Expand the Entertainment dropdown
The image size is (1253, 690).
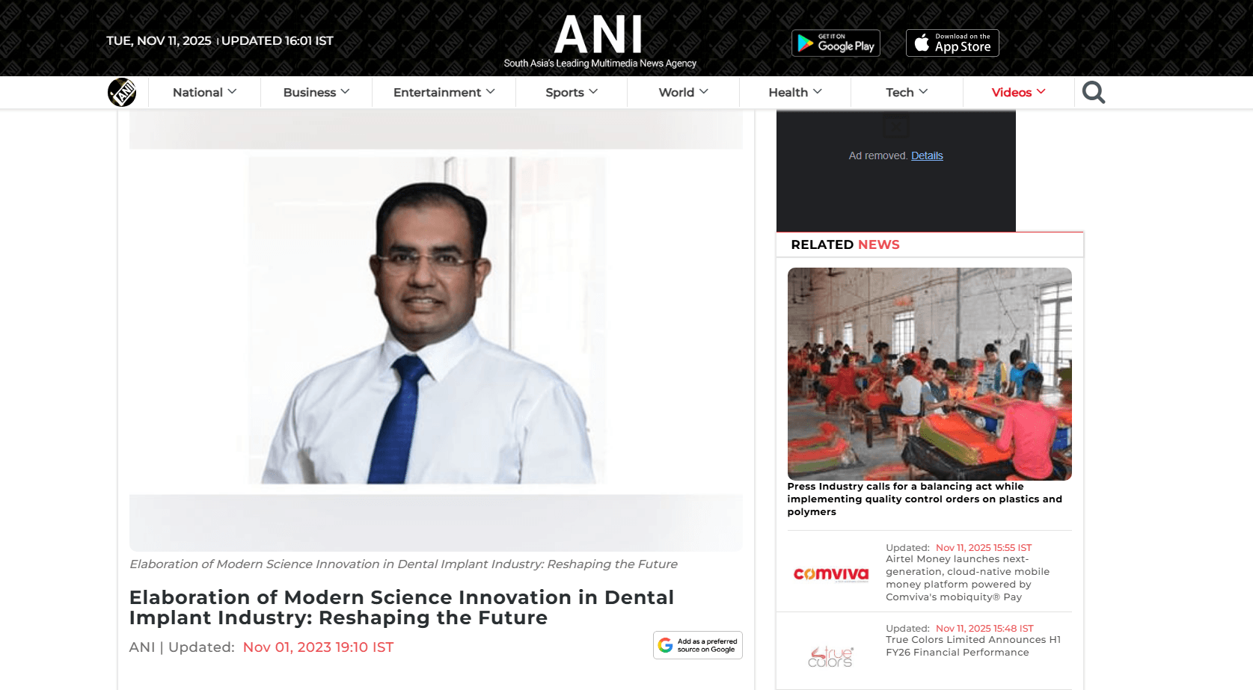click(x=444, y=92)
